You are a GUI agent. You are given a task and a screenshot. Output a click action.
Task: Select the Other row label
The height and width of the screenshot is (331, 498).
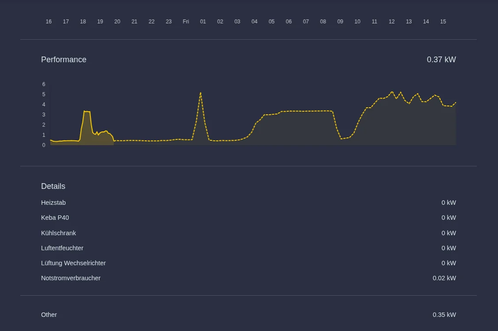click(x=49, y=315)
